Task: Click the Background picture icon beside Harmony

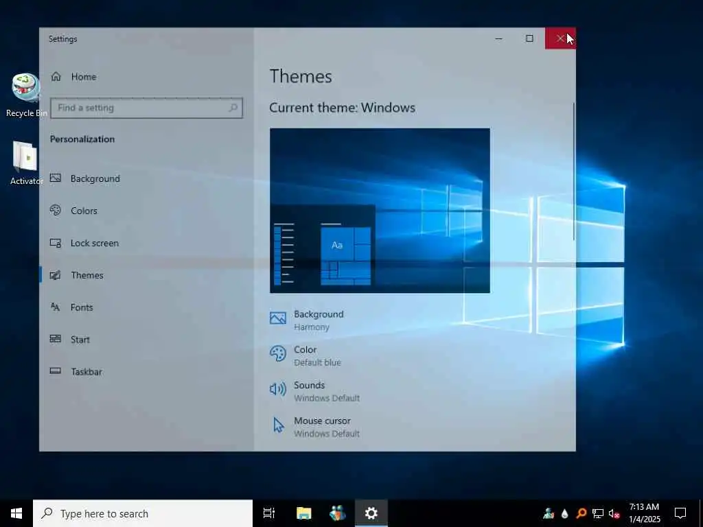Action: coord(278,318)
